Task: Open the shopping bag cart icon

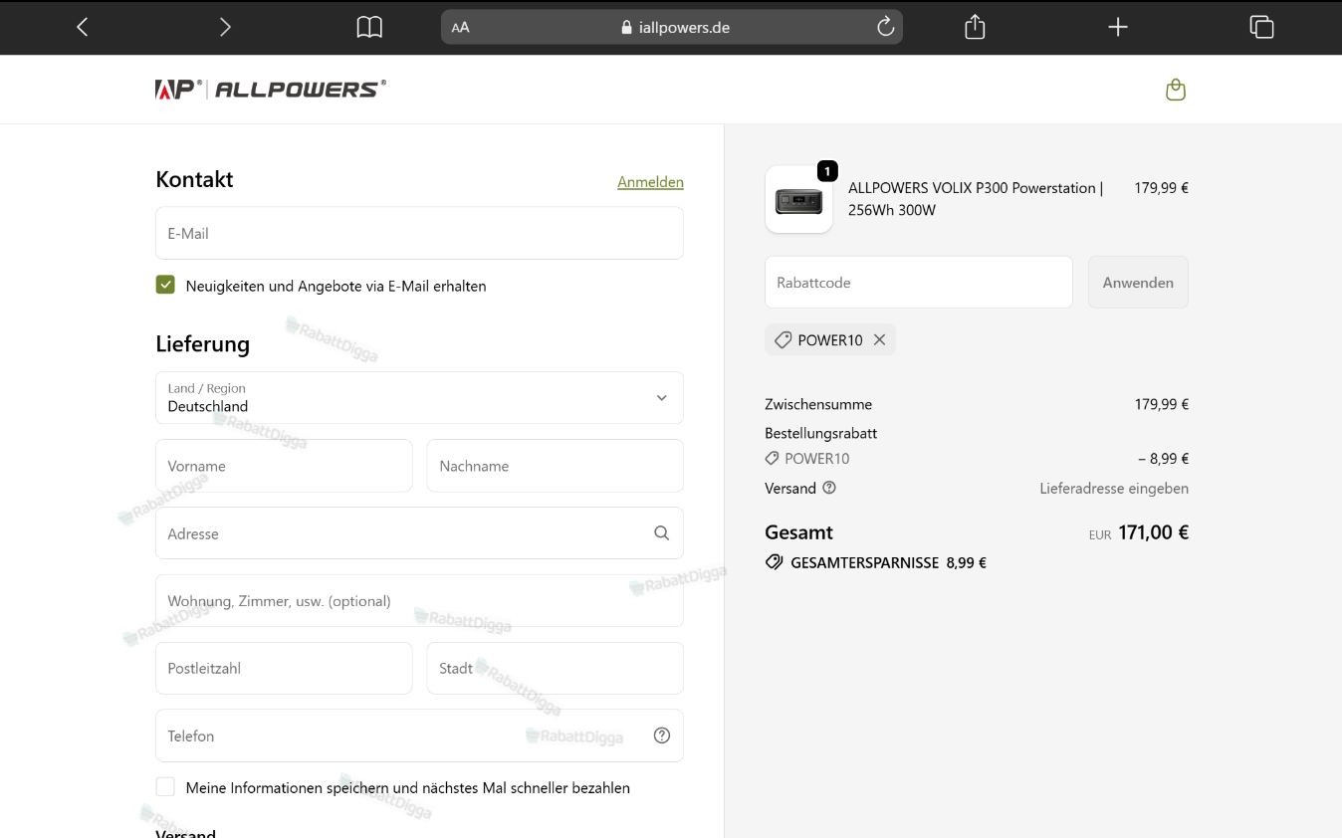Action: click(1176, 90)
